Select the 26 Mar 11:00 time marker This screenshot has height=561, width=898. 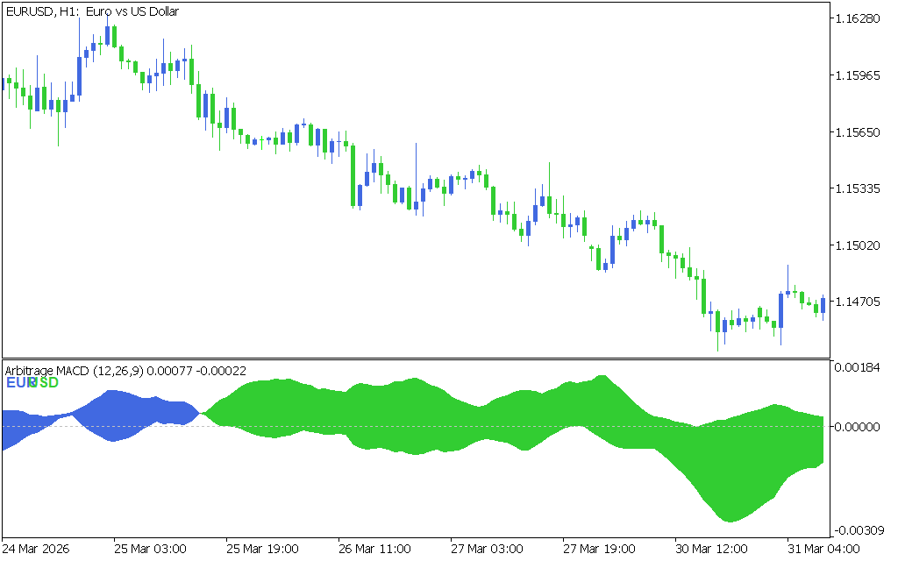374,549
